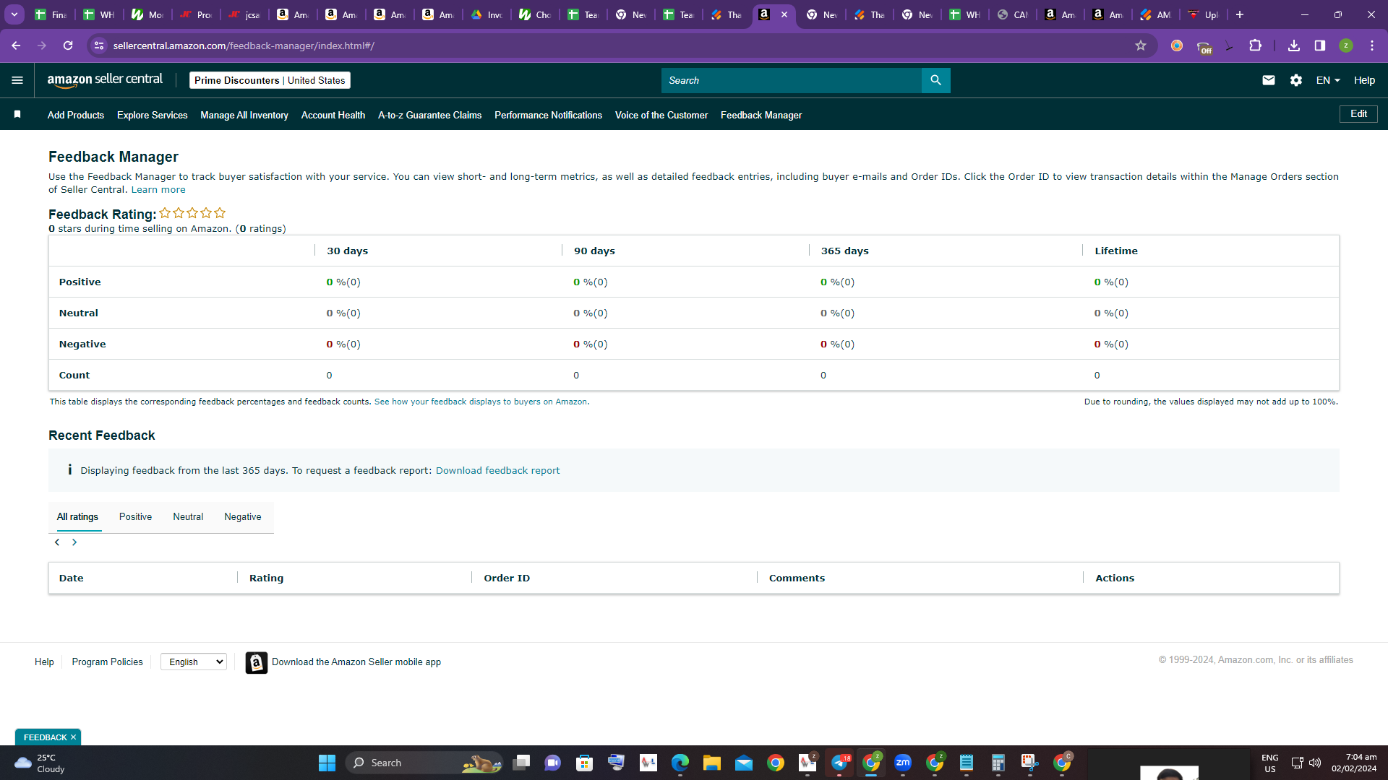
Task: Open the Windows Start menu
Action: coord(327,763)
